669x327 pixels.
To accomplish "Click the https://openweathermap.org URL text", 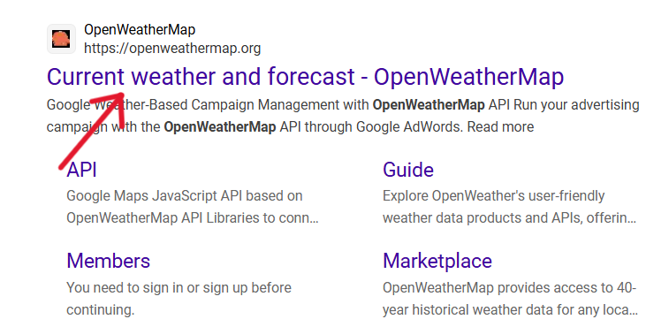I will click(172, 49).
